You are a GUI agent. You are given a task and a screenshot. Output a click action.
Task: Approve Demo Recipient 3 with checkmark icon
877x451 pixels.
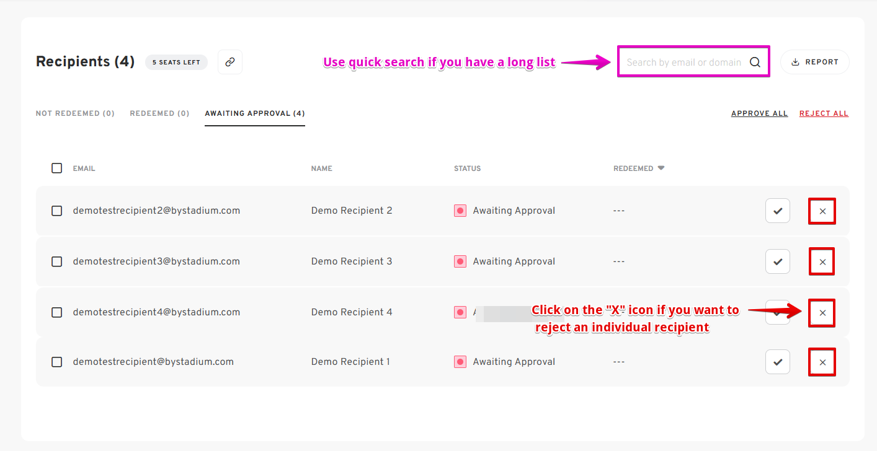(x=777, y=261)
